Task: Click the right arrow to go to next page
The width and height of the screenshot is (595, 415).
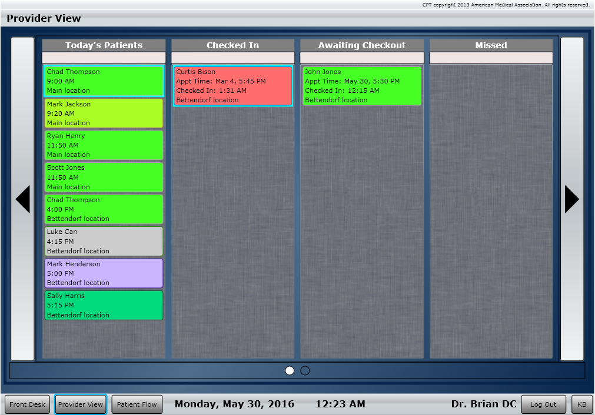Action: click(571, 199)
